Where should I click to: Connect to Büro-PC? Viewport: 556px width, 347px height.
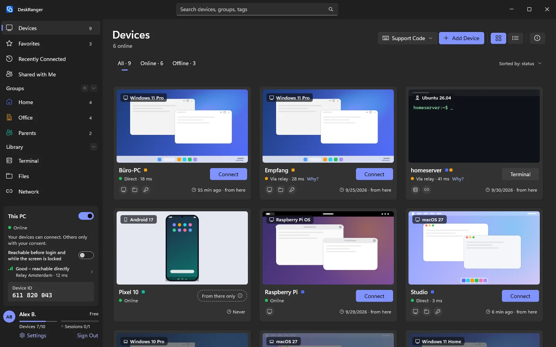pos(229,174)
